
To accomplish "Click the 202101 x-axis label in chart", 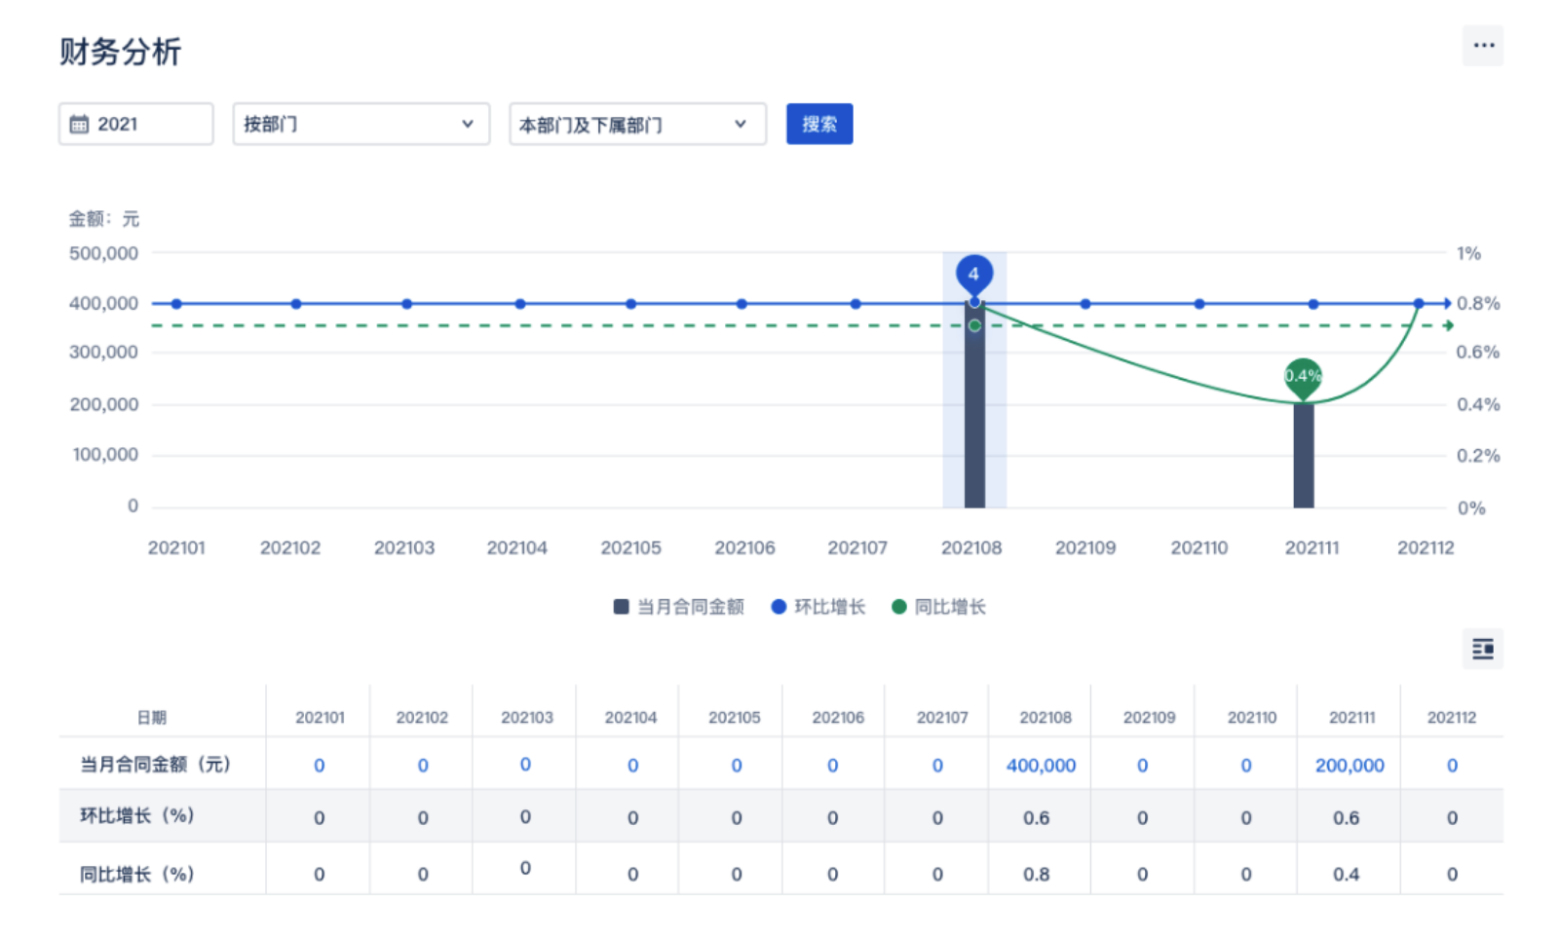I will coord(176,548).
